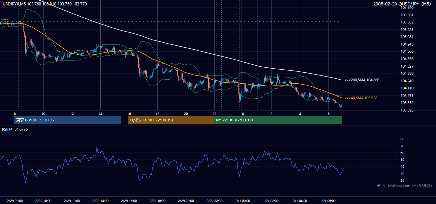The height and width of the screenshot is (204, 436).
Task: Click the 3/1 00:00 time axis label
Action: [x=243, y=201]
